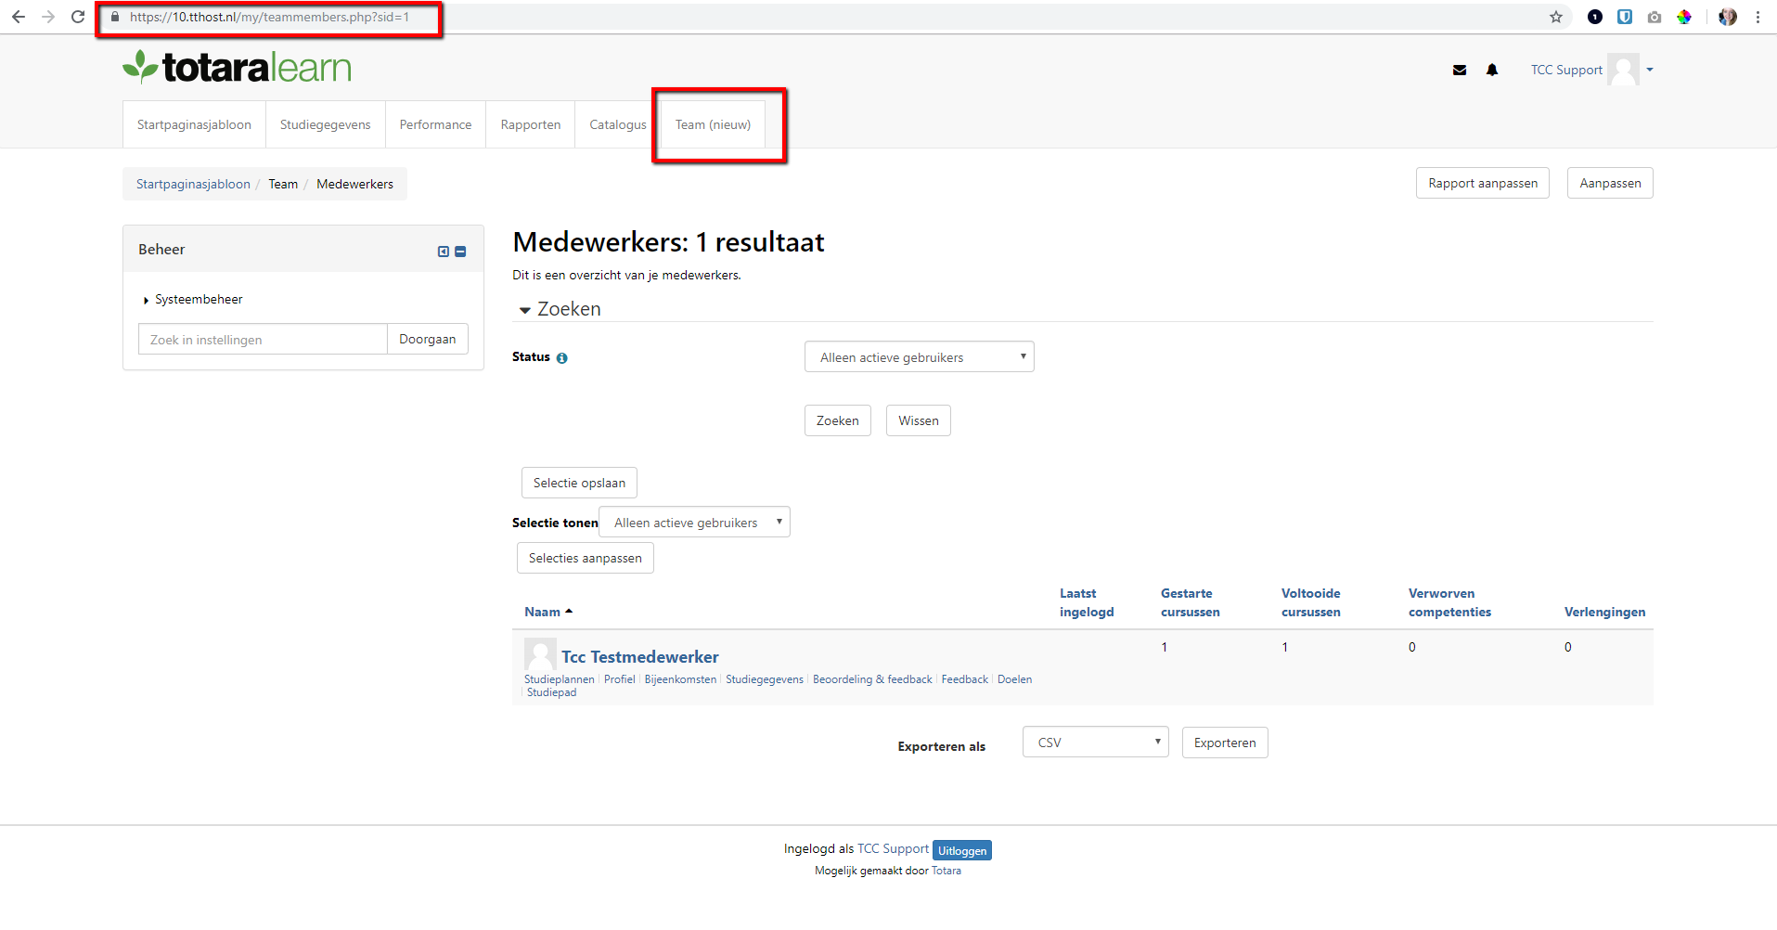Click the Rapport aanpassen button
Screen dimensions: 1777x930
coord(1483,183)
